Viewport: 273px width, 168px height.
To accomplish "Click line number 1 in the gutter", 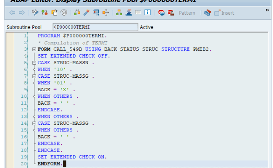I will coord(25,36).
